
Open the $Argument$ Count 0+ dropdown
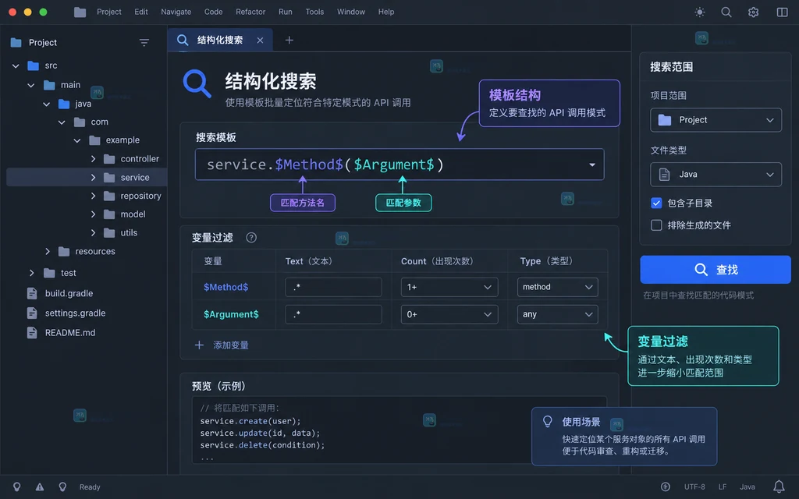[449, 315]
